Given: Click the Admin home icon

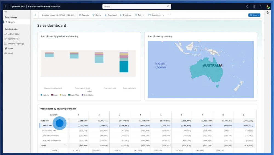Looking at the screenshot, I should [x=5, y=34].
